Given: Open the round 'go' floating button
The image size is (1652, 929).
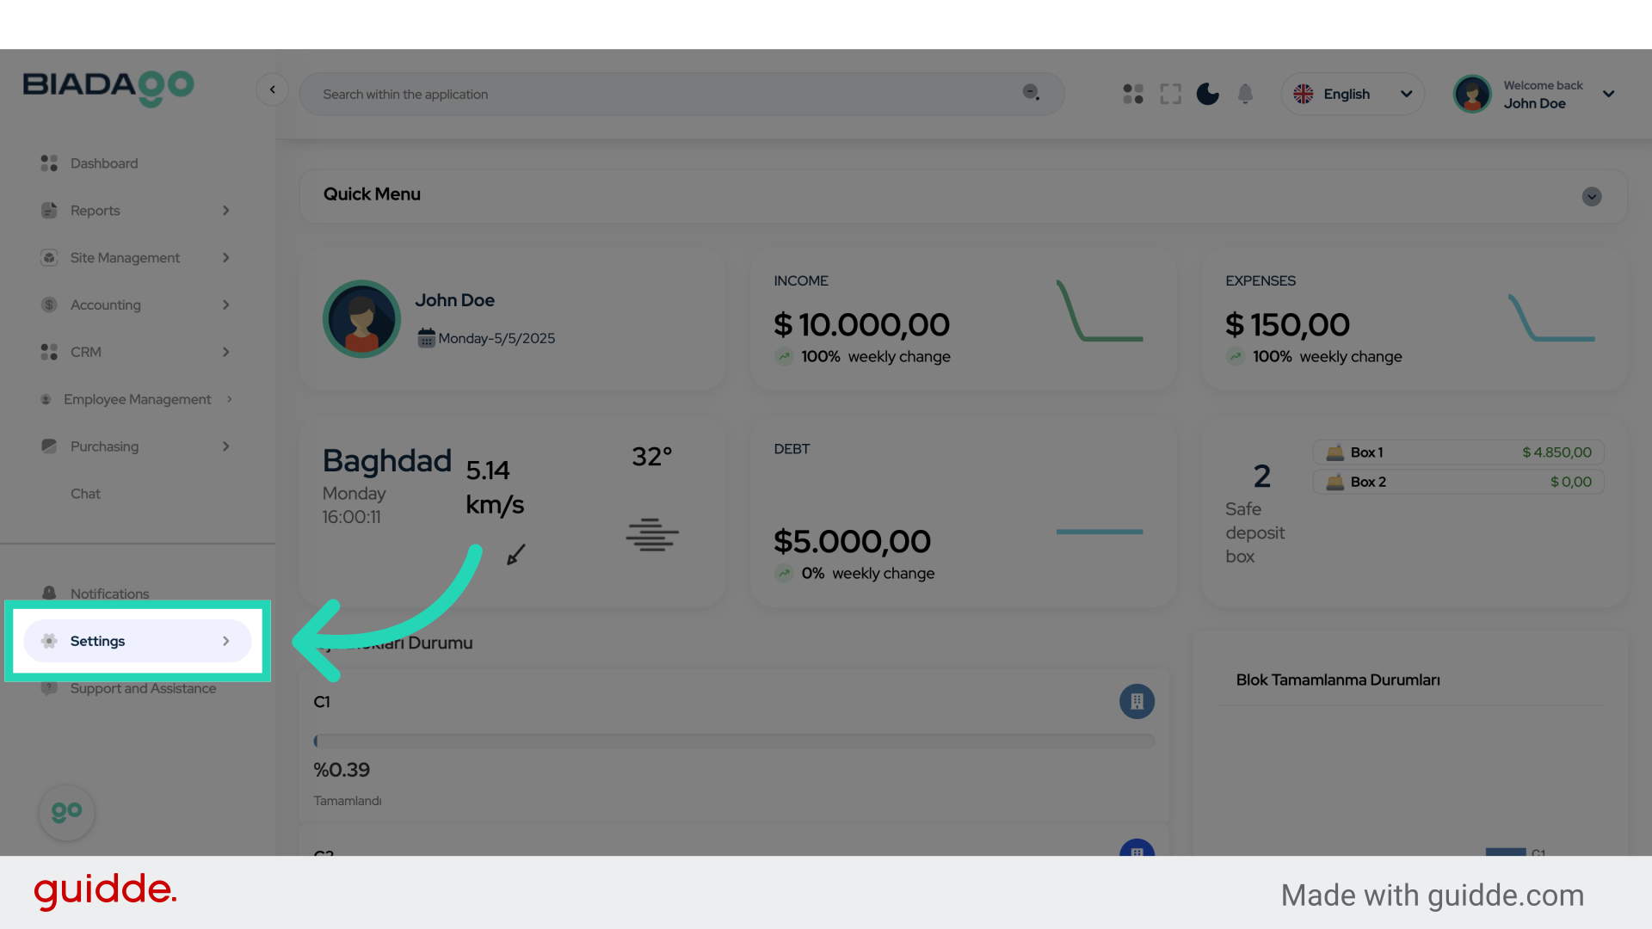Looking at the screenshot, I should tap(66, 812).
